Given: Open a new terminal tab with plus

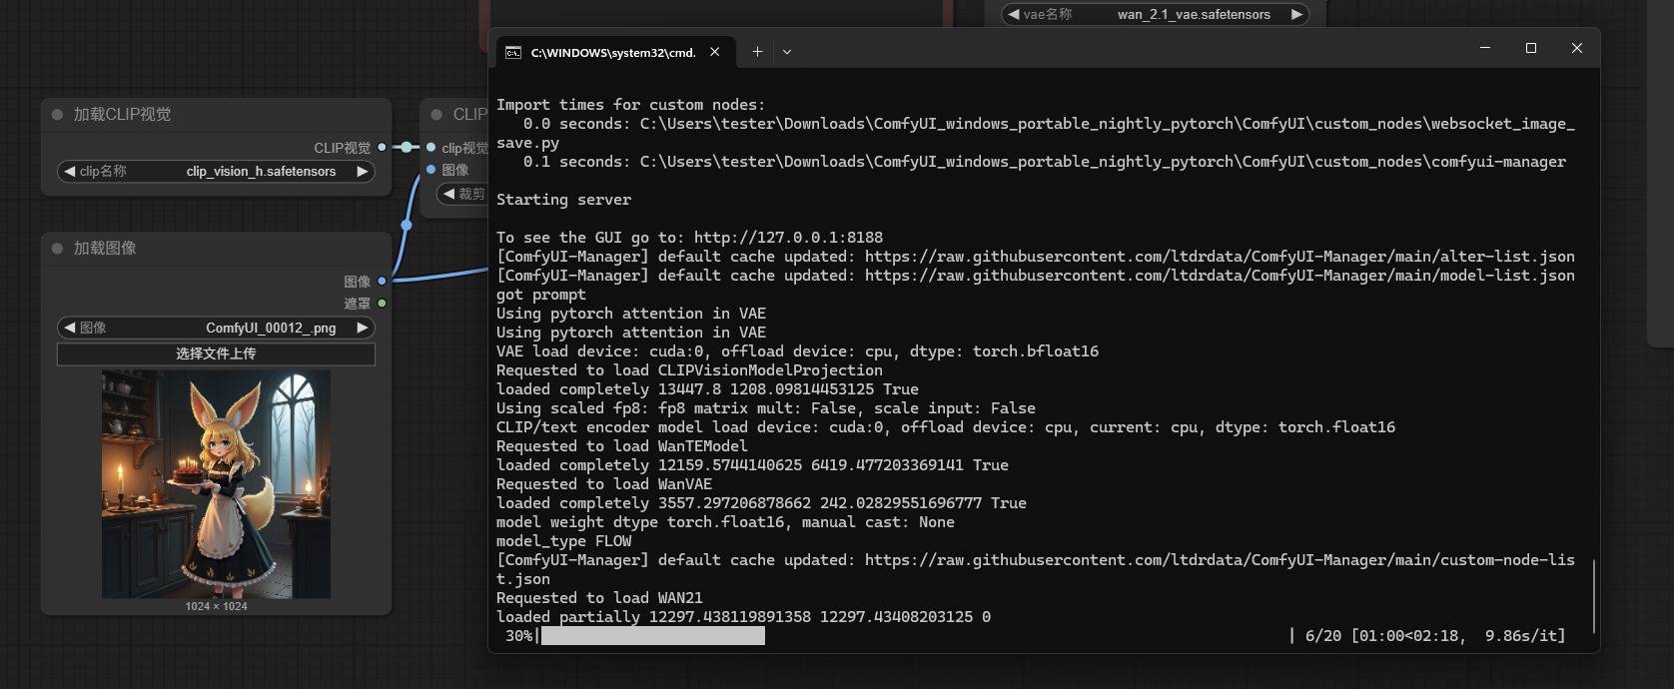Looking at the screenshot, I should 757,52.
